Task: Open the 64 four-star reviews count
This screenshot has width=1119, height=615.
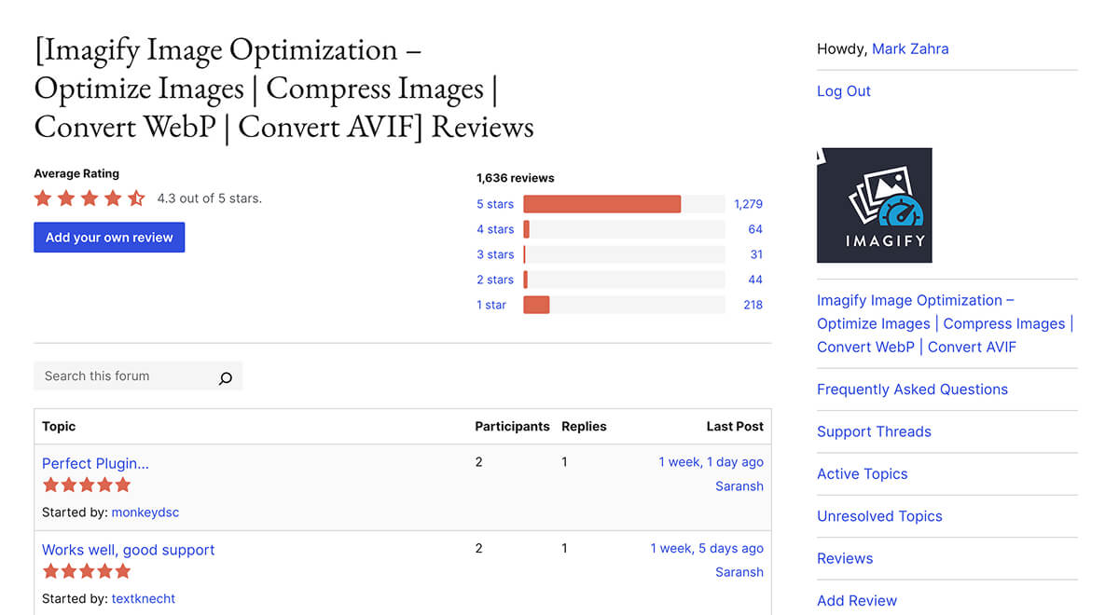Action: 755,229
